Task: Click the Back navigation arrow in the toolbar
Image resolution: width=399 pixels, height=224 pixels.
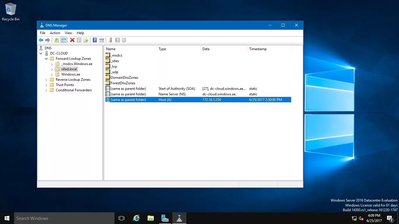Action: pyautogui.click(x=41, y=40)
